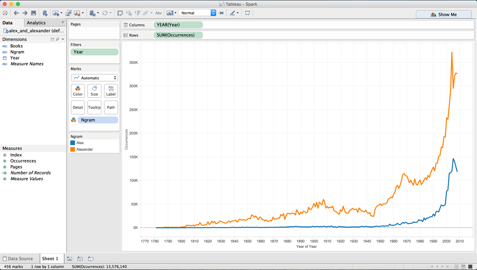Click the blue Alex legend swatch
Image resolution: width=477 pixels, height=270 pixels.
(x=73, y=143)
